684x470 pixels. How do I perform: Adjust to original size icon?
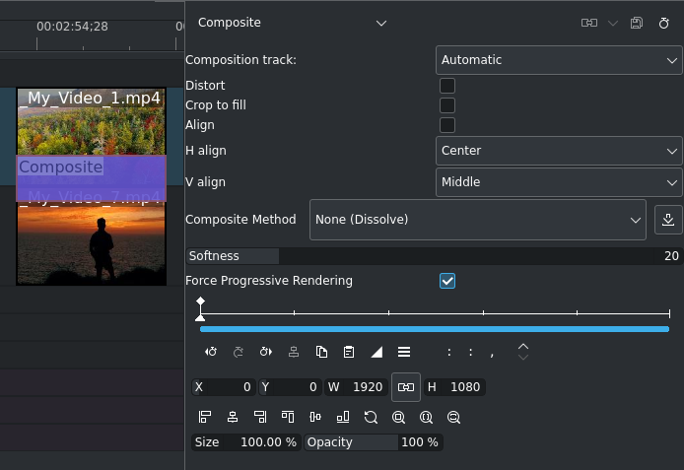(371, 417)
